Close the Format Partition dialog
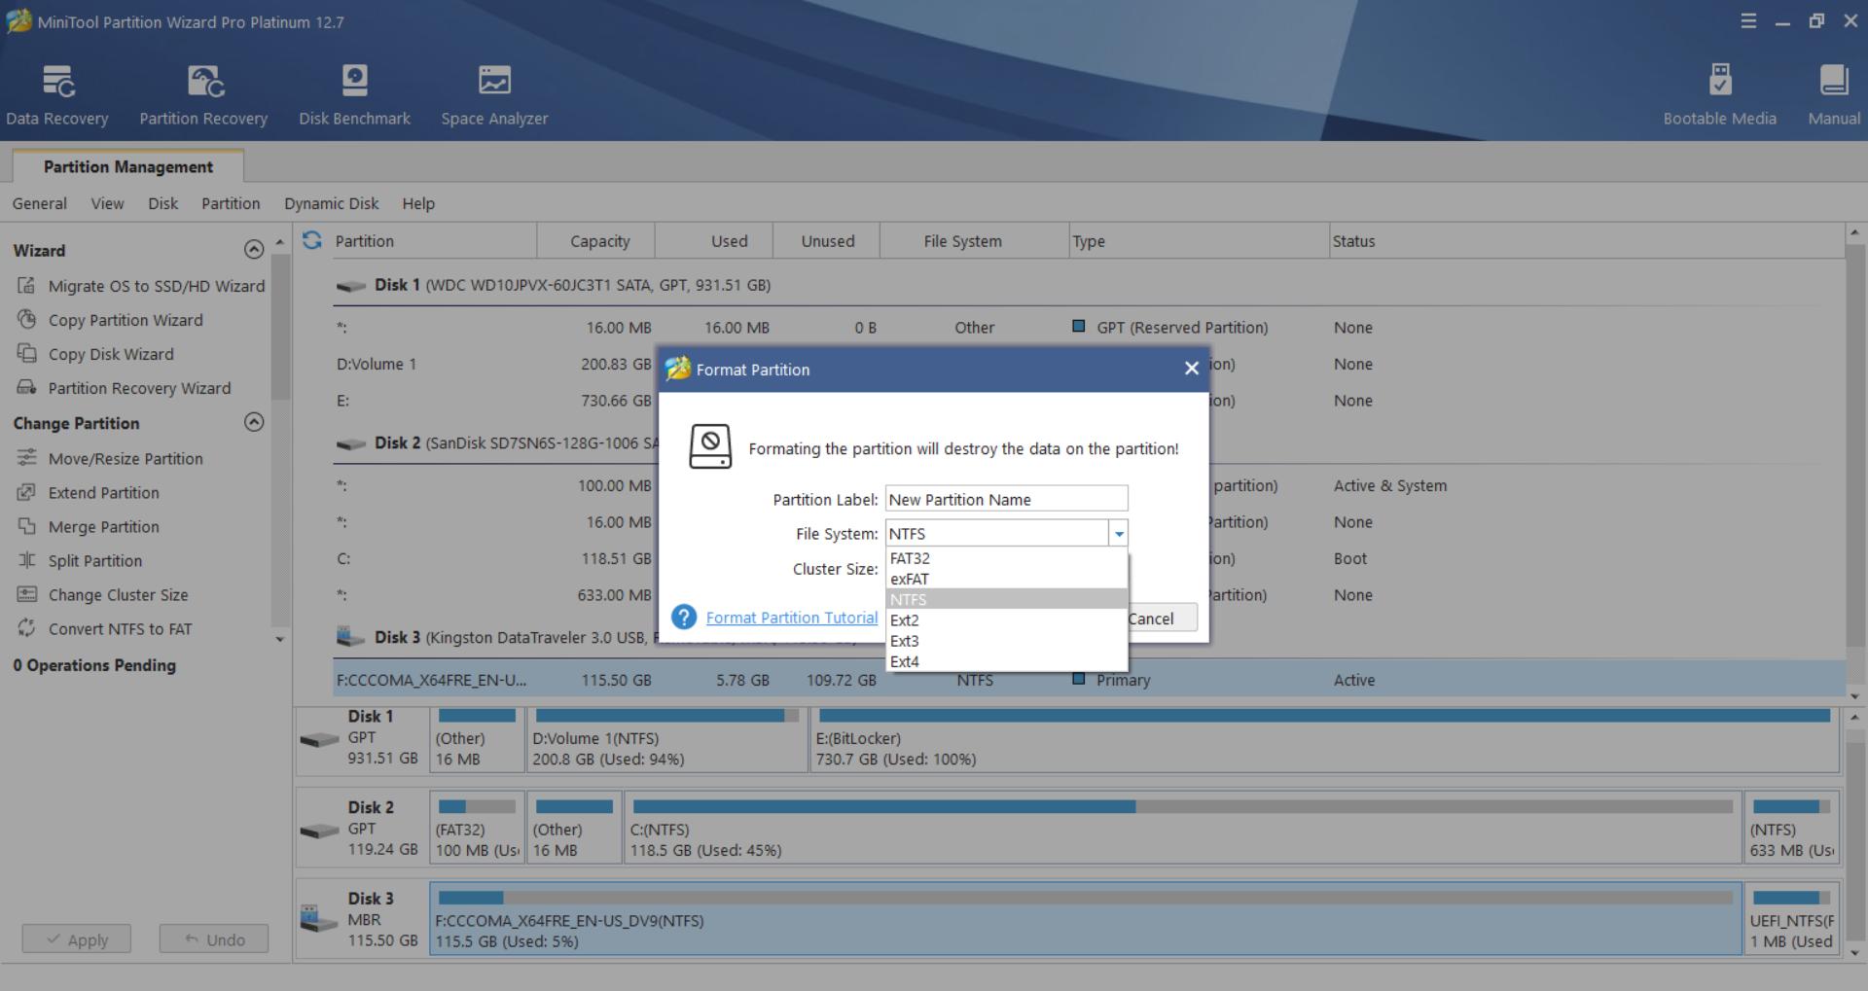The width and height of the screenshot is (1868, 991). point(1191,369)
